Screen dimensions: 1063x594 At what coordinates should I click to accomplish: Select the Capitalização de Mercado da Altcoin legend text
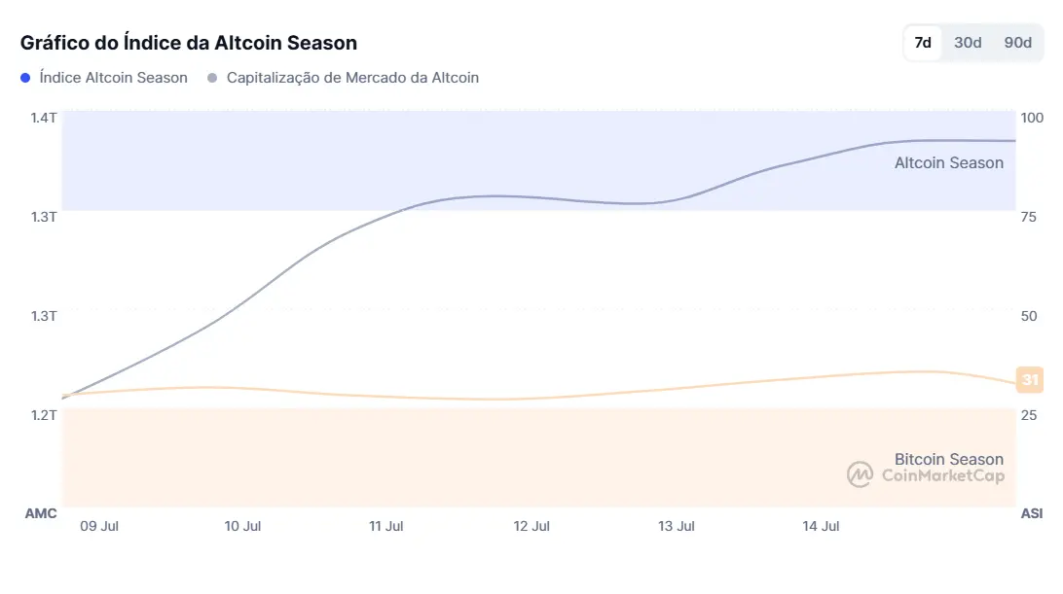(352, 78)
